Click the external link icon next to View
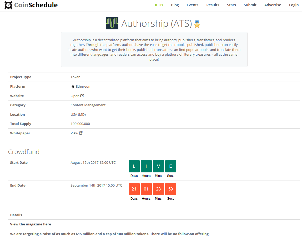The height and width of the screenshot is (238, 302). click(81, 133)
